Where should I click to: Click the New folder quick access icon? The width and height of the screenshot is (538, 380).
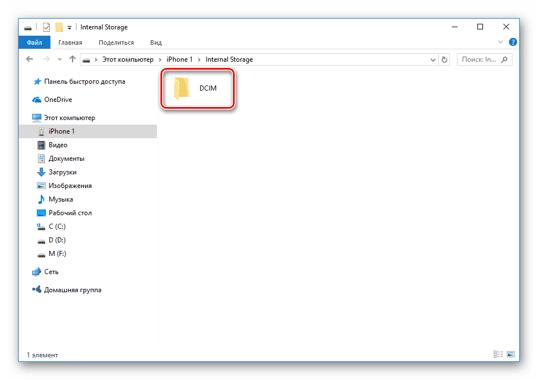click(60, 27)
